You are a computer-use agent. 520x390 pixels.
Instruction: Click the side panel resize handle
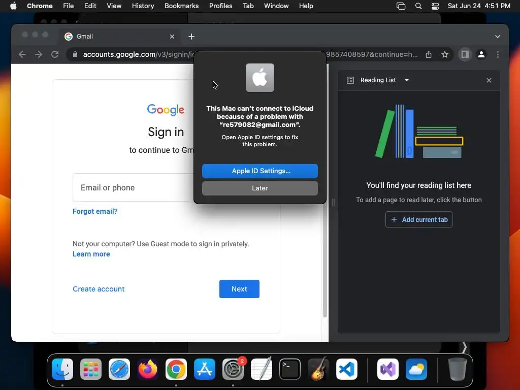tap(333, 202)
